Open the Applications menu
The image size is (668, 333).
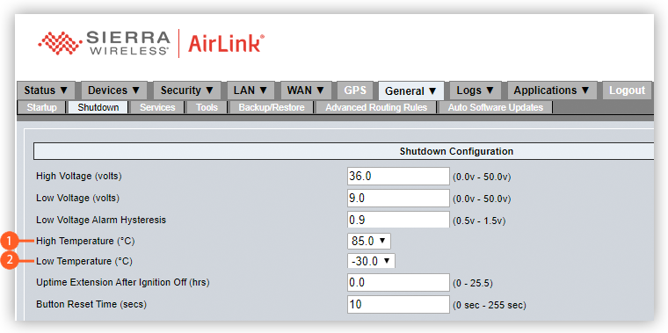[552, 90]
